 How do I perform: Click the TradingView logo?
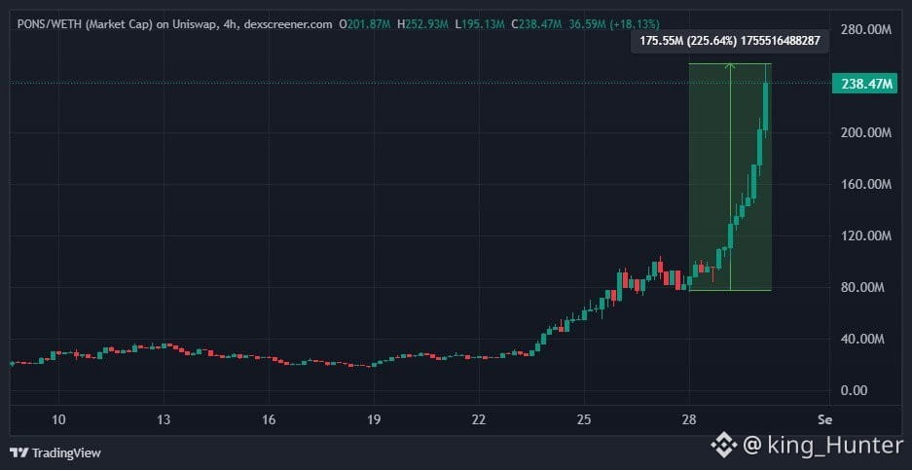(55, 452)
